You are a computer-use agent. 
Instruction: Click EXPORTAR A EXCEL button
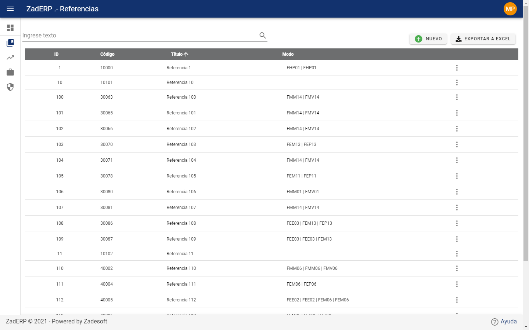tap(483, 39)
